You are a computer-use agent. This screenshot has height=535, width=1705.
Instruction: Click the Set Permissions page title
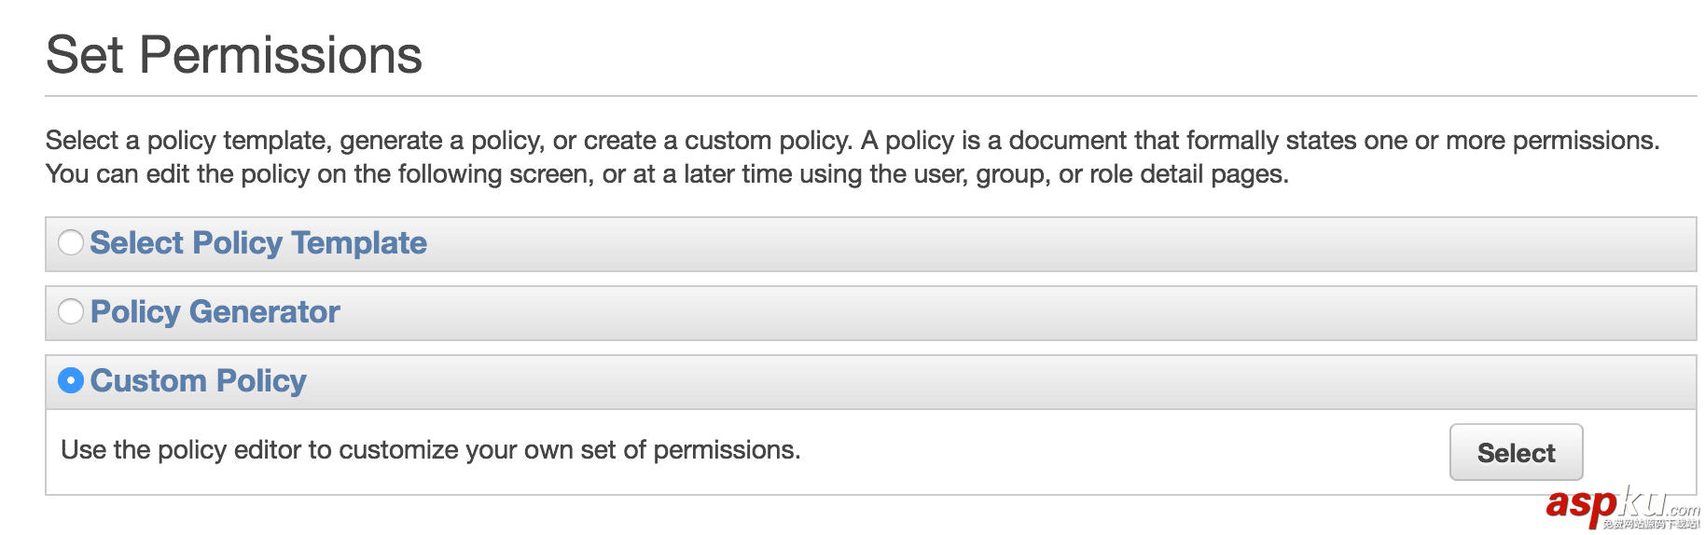pyautogui.click(x=233, y=55)
